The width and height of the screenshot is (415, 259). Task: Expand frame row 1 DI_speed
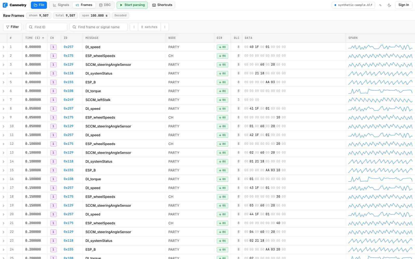click(4, 47)
